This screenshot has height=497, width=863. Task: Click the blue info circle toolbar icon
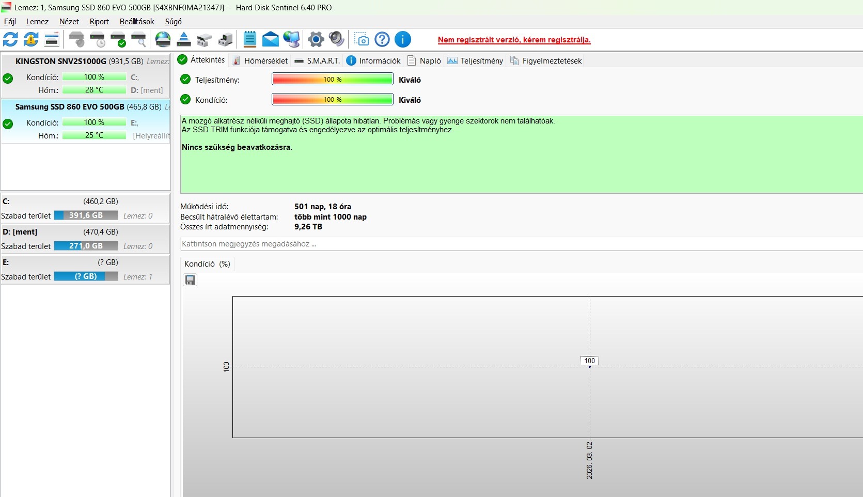tap(403, 39)
